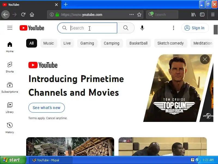Open the LIVE courtroom video thumbnail
Viewport: 218px width, 164px height.
pyautogui.click(x=163, y=147)
